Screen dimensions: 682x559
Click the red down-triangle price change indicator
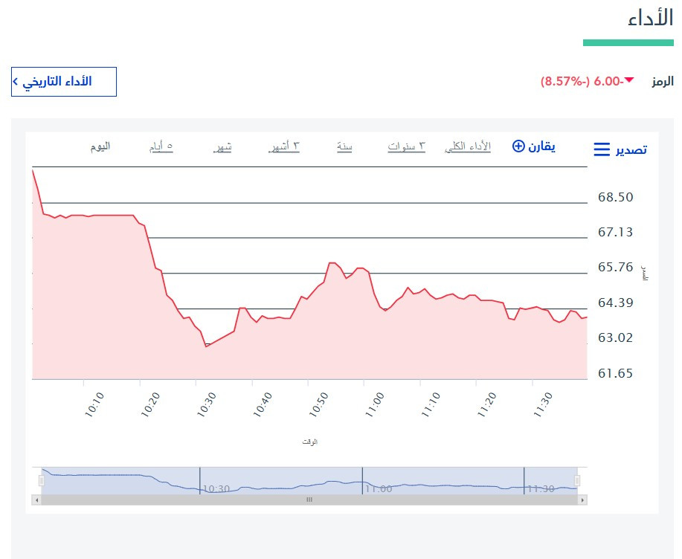click(x=629, y=80)
